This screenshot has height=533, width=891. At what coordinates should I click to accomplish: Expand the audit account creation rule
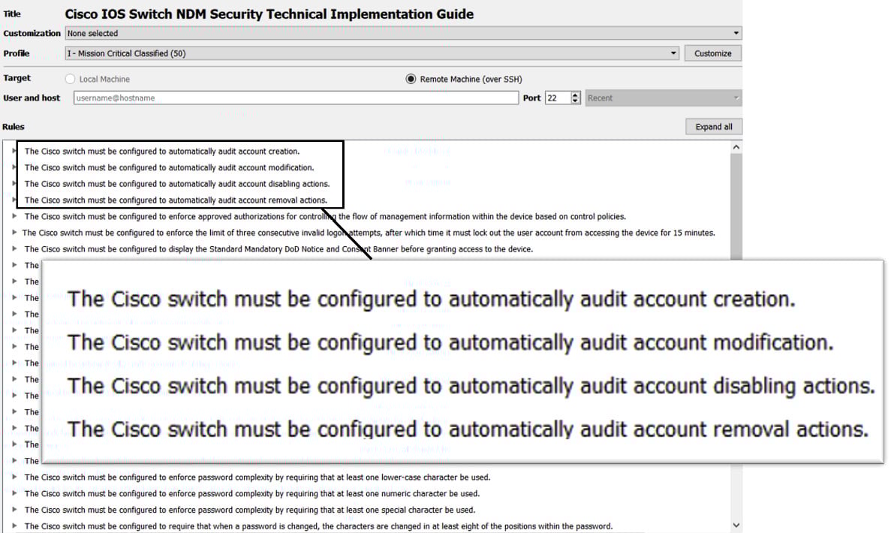[14, 151]
